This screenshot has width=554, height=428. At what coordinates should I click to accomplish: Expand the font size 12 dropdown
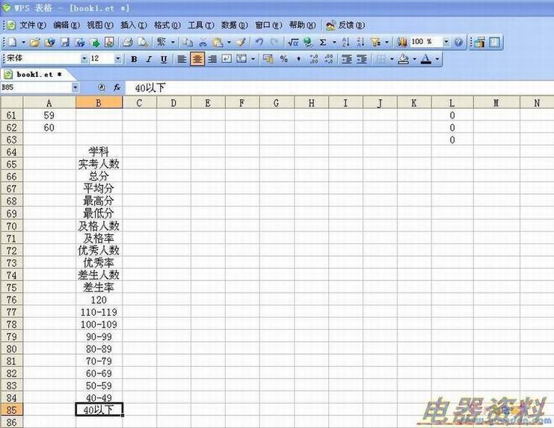point(119,59)
